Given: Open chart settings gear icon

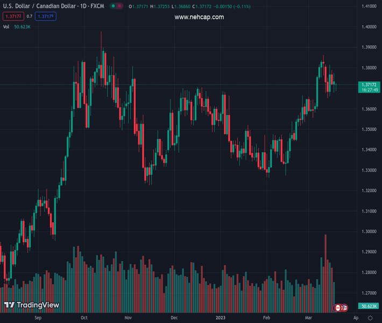Looking at the screenshot, I should point(370,318).
